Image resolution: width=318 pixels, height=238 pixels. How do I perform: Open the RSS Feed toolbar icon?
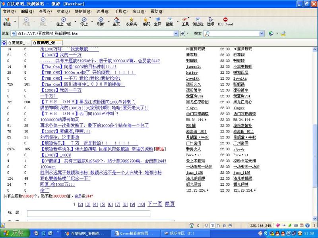tap(225, 19)
